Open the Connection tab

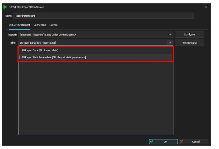(x=40, y=25)
